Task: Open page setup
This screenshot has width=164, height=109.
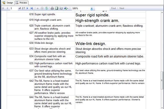Action: (x=61, y=8)
